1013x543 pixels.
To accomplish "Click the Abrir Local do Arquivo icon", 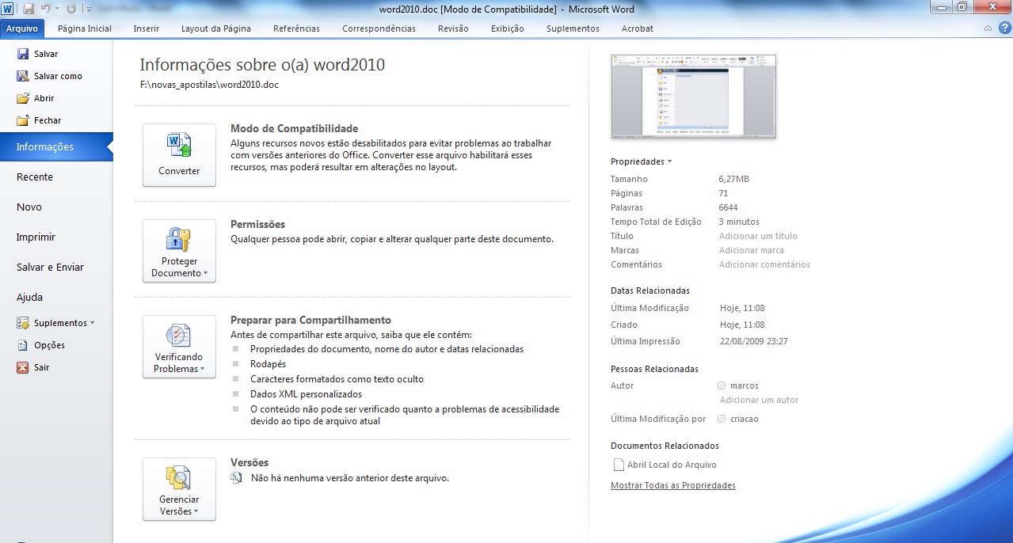I will click(x=619, y=465).
